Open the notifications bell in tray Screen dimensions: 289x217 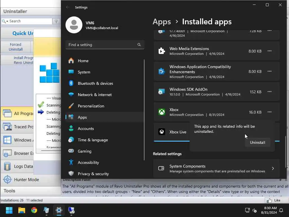pos(281,210)
